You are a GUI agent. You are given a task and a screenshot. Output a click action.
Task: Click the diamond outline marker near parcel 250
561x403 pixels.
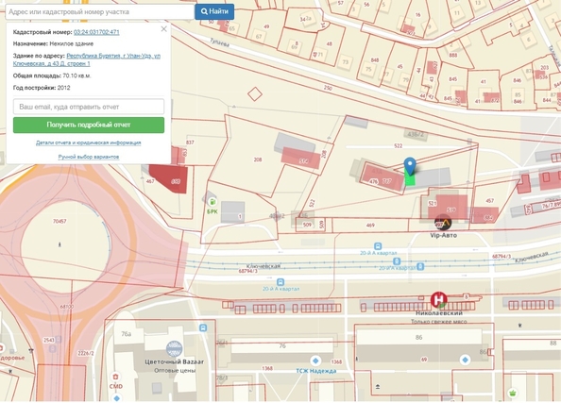click(x=255, y=94)
